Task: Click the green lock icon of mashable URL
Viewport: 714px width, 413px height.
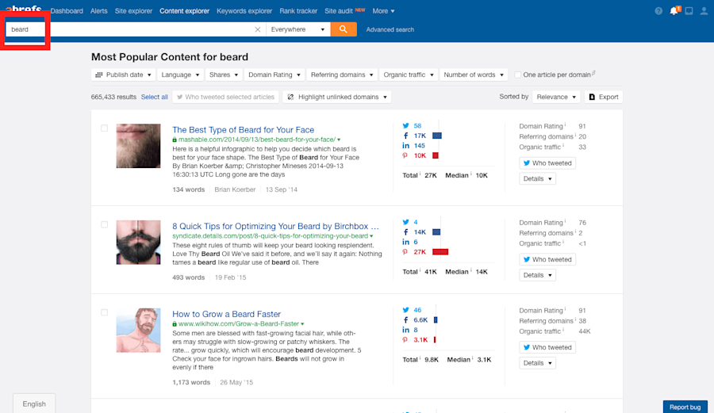Action: (175, 140)
